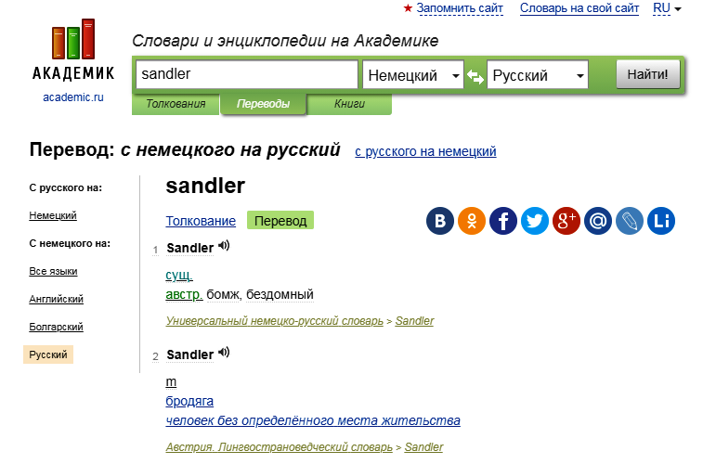
Task: Share on VKontakte
Action: pos(440,221)
